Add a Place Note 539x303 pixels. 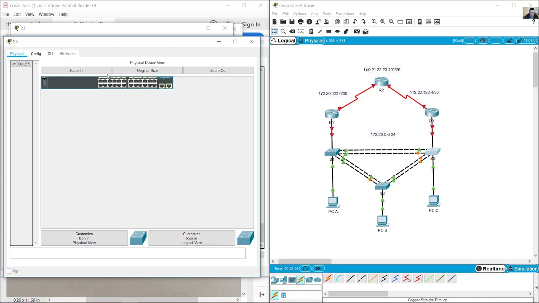tap(311, 32)
